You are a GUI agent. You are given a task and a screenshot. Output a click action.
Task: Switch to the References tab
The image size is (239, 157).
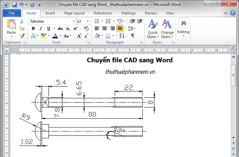coord(103,13)
